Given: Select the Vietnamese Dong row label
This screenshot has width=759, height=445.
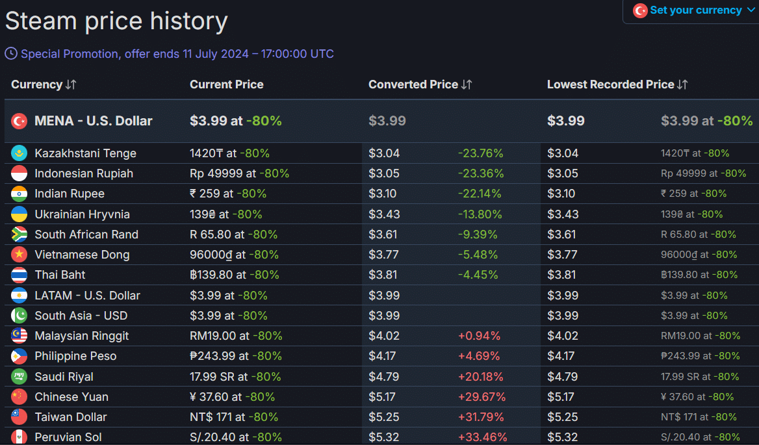Looking at the screenshot, I should tap(83, 255).
